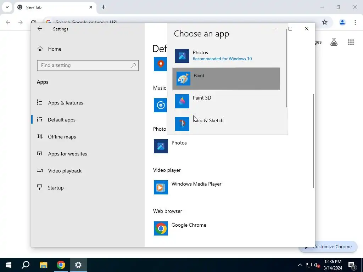Click Customize Chrome button
The image size is (363, 272).
tap(328, 246)
